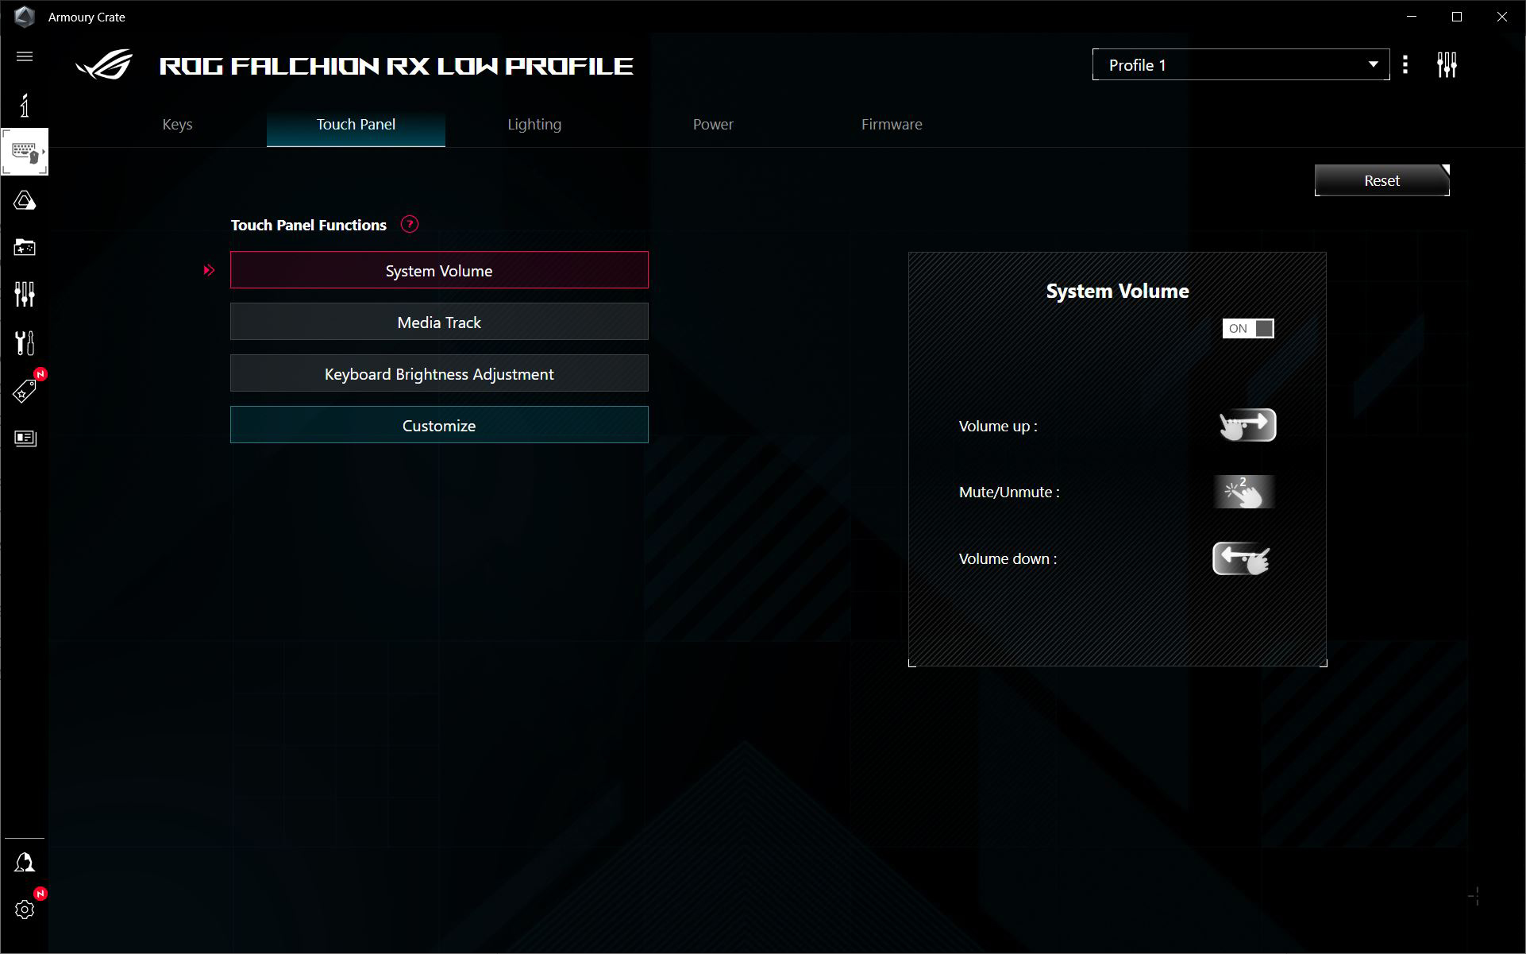Click the ROG FALCHION RX LOW PROFILE title
Viewport: 1526px width, 954px height.
coord(396,66)
